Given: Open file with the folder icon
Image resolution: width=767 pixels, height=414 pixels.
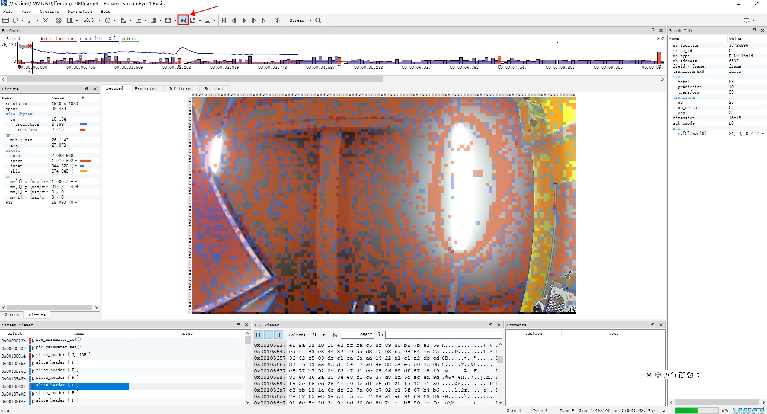Looking at the screenshot, I should point(6,20).
